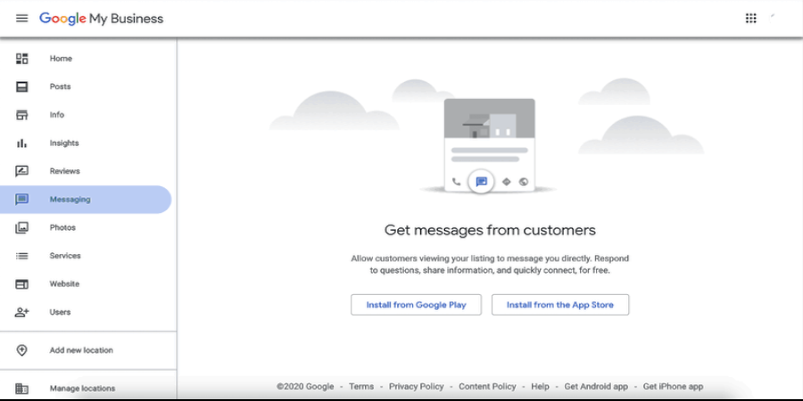The height and width of the screenshot is (401, 803).
Task: Click the Get messages from customers heading
Action: (x=490, y=230)
